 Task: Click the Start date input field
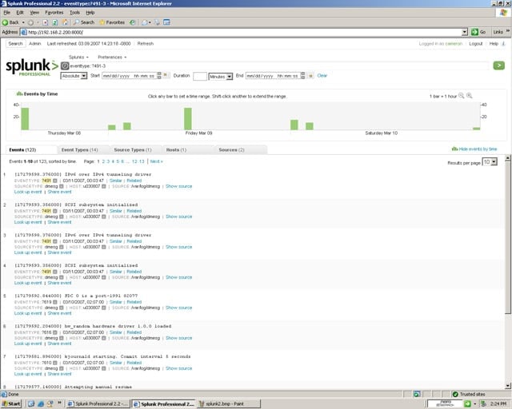130,76
